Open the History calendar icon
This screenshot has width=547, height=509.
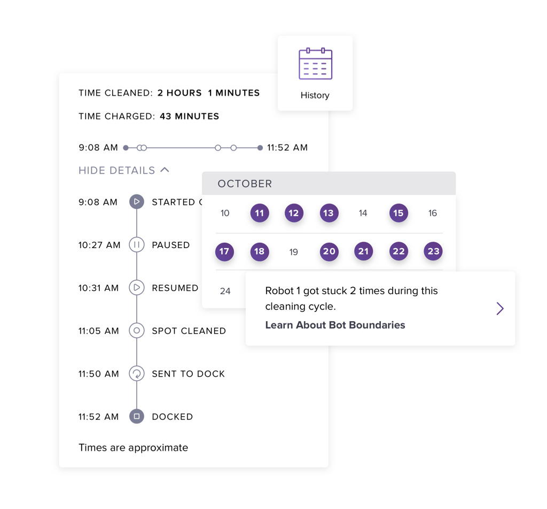point(315,64)
